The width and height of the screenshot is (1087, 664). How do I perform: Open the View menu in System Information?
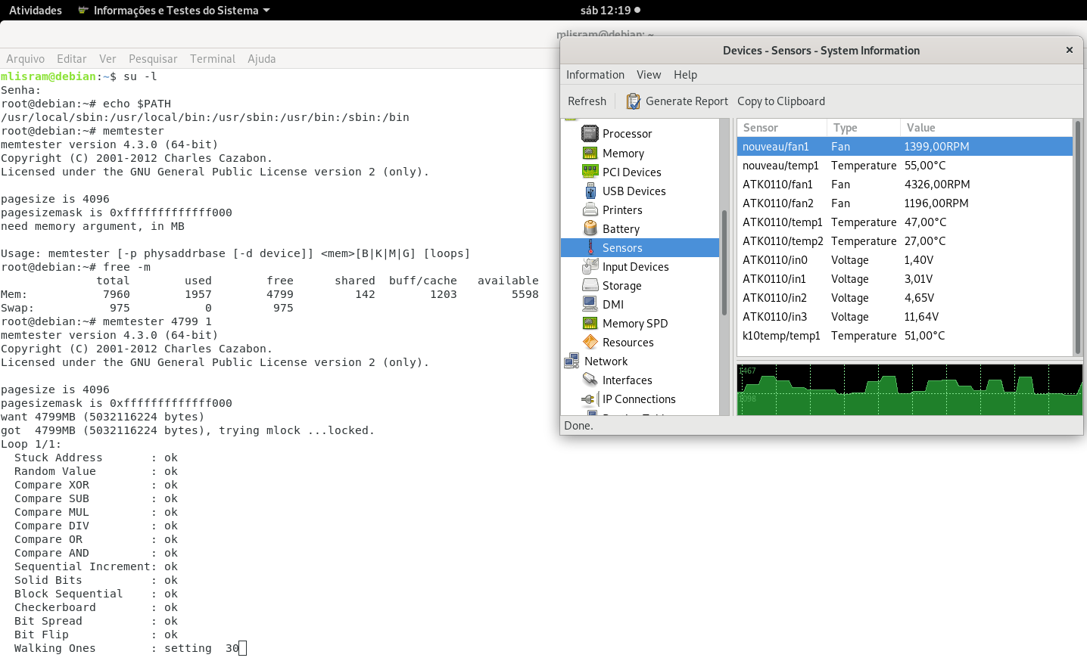coord(649,75)
